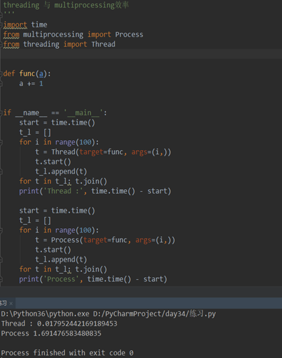Viewport: 282px width, 358px height.
Task: Fold the second for i in range(100) loop
Action: 1,230
